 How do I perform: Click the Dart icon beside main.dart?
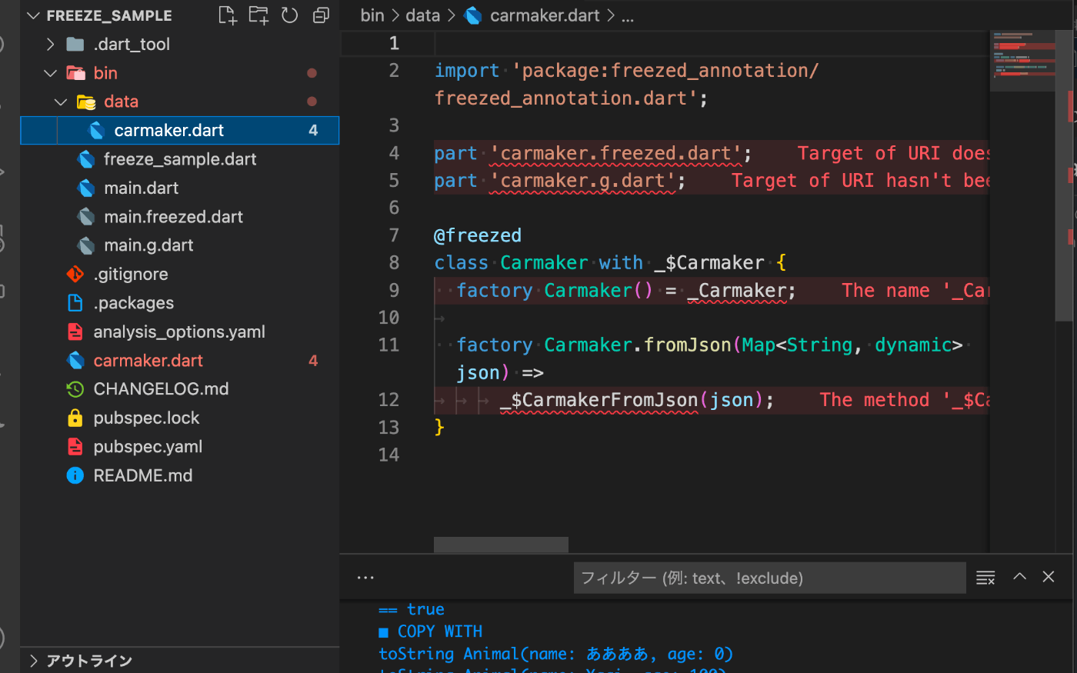[86, 188]
